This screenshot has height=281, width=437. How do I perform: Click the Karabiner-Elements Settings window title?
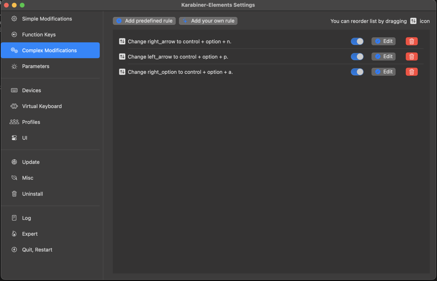click(x=218, y=5)
